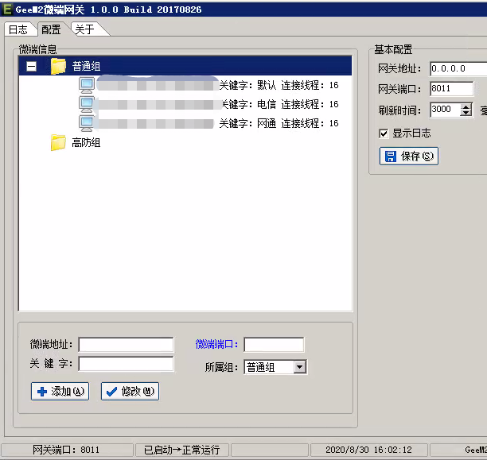This screenshot has width=487, height=460.
Task: Click the 修改 button
Action: point(130,392)
